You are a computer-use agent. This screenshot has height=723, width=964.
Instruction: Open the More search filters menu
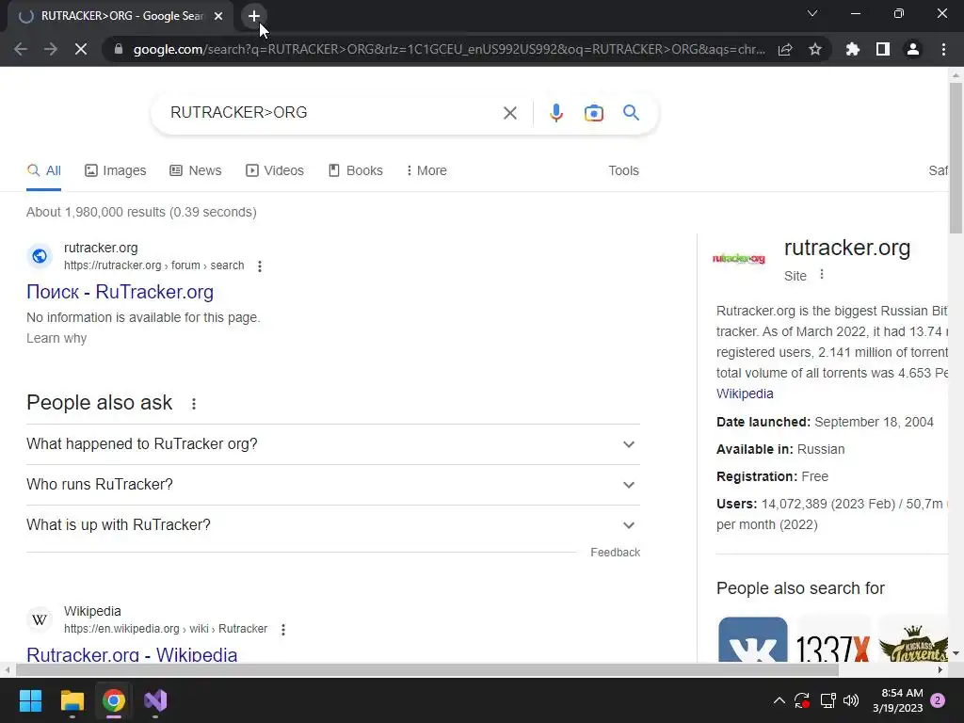coord(426,171)
